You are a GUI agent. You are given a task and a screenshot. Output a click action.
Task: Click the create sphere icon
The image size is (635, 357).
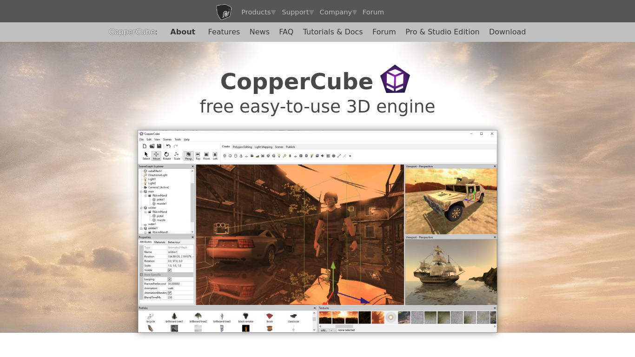(x=230, y=156)
